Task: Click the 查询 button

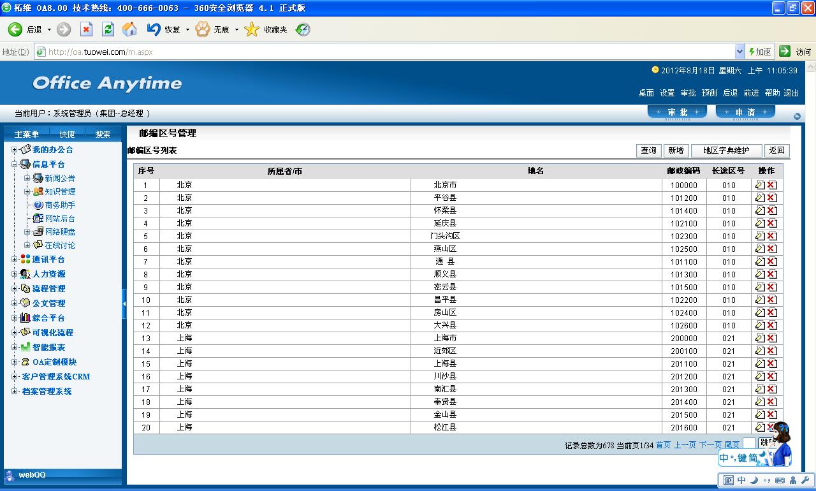Action: [x=648, y=150]
